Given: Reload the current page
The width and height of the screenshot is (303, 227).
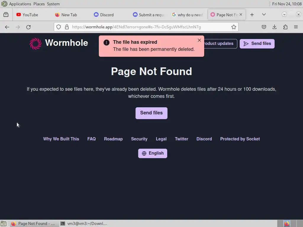Looking at the screenshot, I should click(28, 27).
